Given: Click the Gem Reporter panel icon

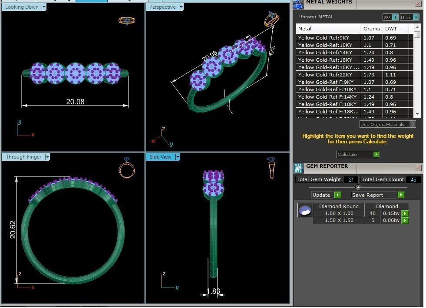Looking at the screenshot, I should tap(298, 168).
